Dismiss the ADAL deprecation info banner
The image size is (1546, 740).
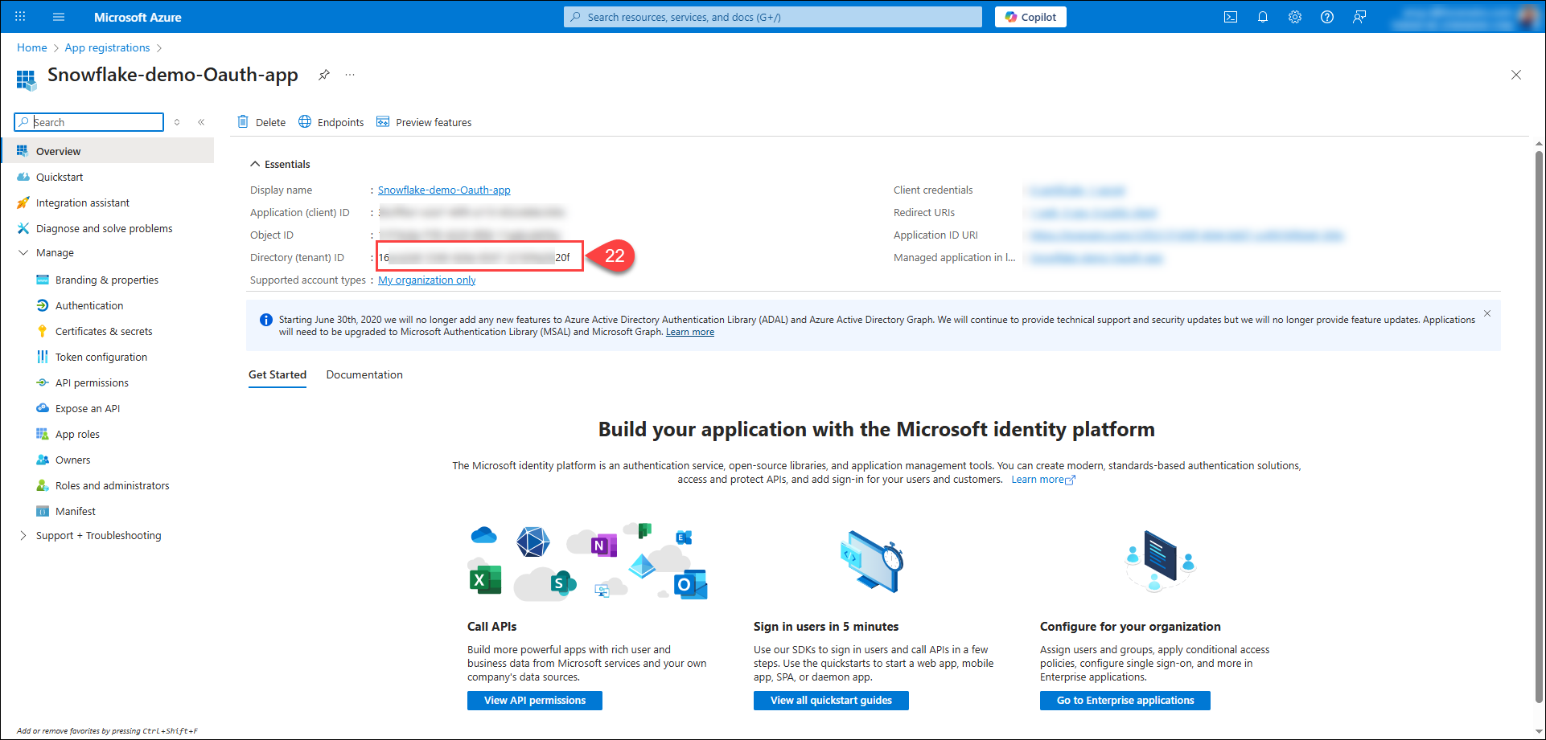point(1487,313)
